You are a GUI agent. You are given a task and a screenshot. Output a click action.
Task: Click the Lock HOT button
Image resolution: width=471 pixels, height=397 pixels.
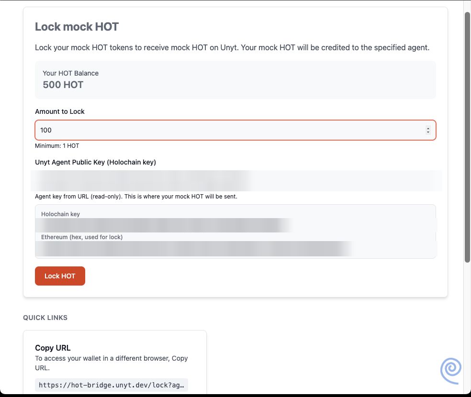tap(60, 276)
